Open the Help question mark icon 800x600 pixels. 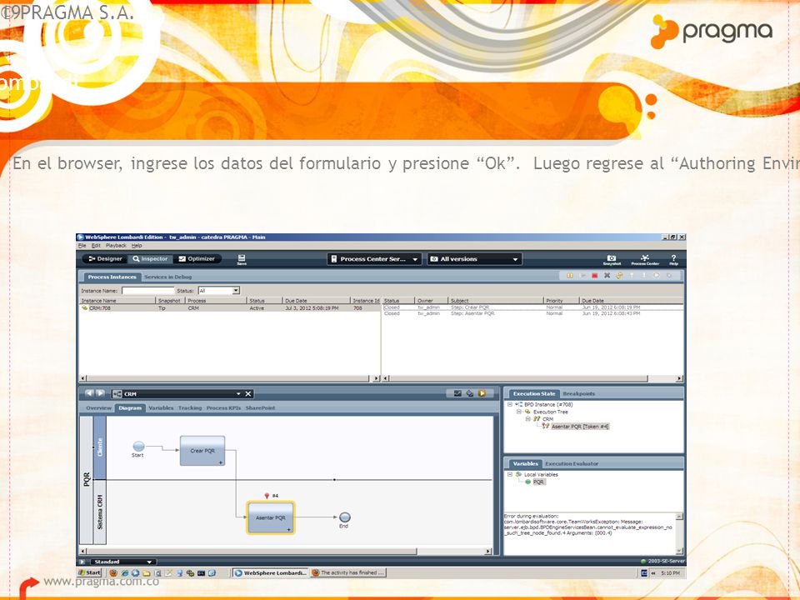pos(673,260)
